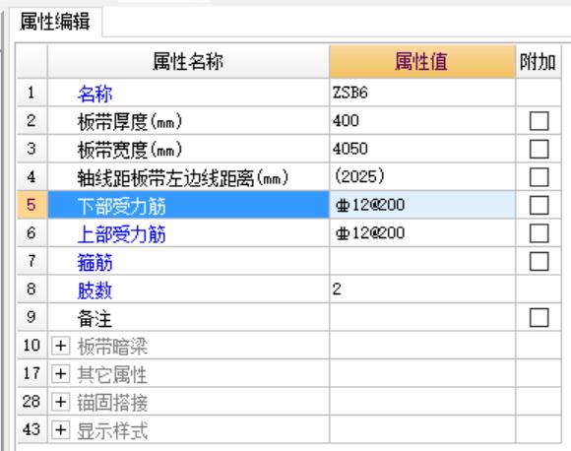This screenshot has height=451, width=571.
Task: Select the 名称 property label
Action: [95, 94]
